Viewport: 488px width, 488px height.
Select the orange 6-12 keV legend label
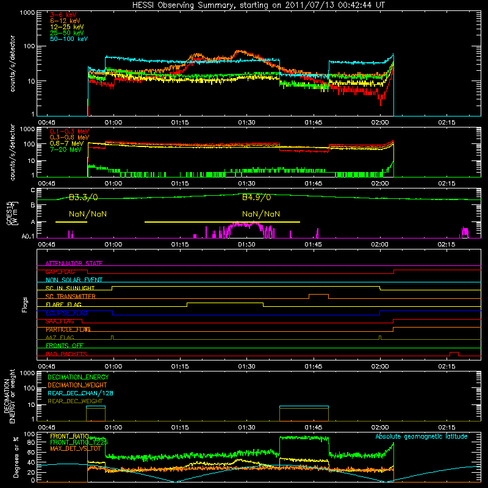65,21
